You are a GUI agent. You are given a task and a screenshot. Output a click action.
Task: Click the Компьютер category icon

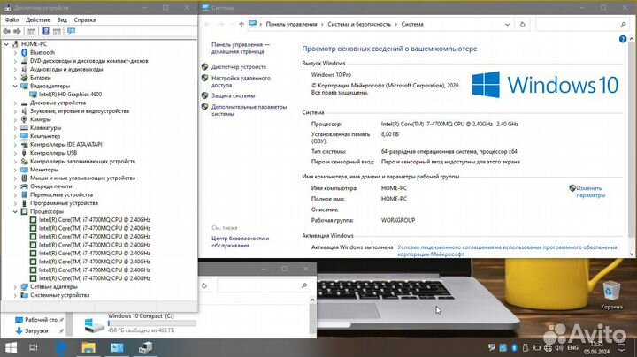[x=24, y=136]
